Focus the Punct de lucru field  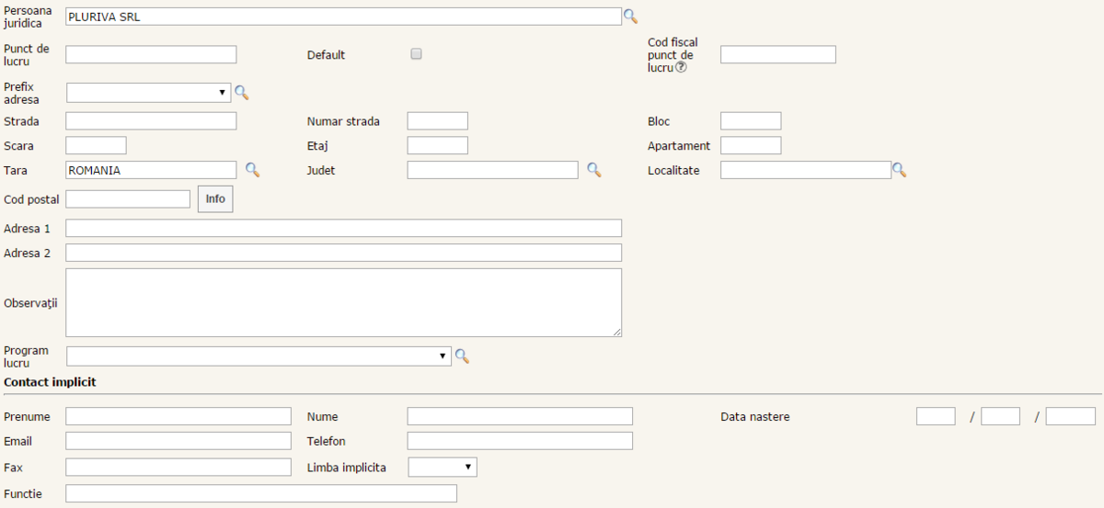coord(151,54)
